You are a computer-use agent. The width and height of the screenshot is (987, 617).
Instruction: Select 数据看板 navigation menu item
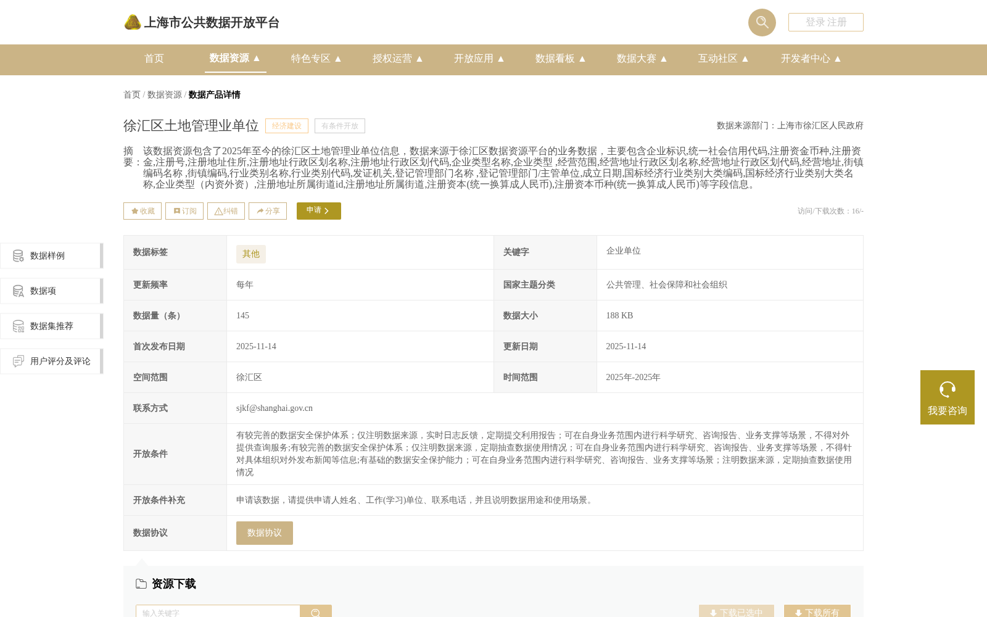pos(555,59)
